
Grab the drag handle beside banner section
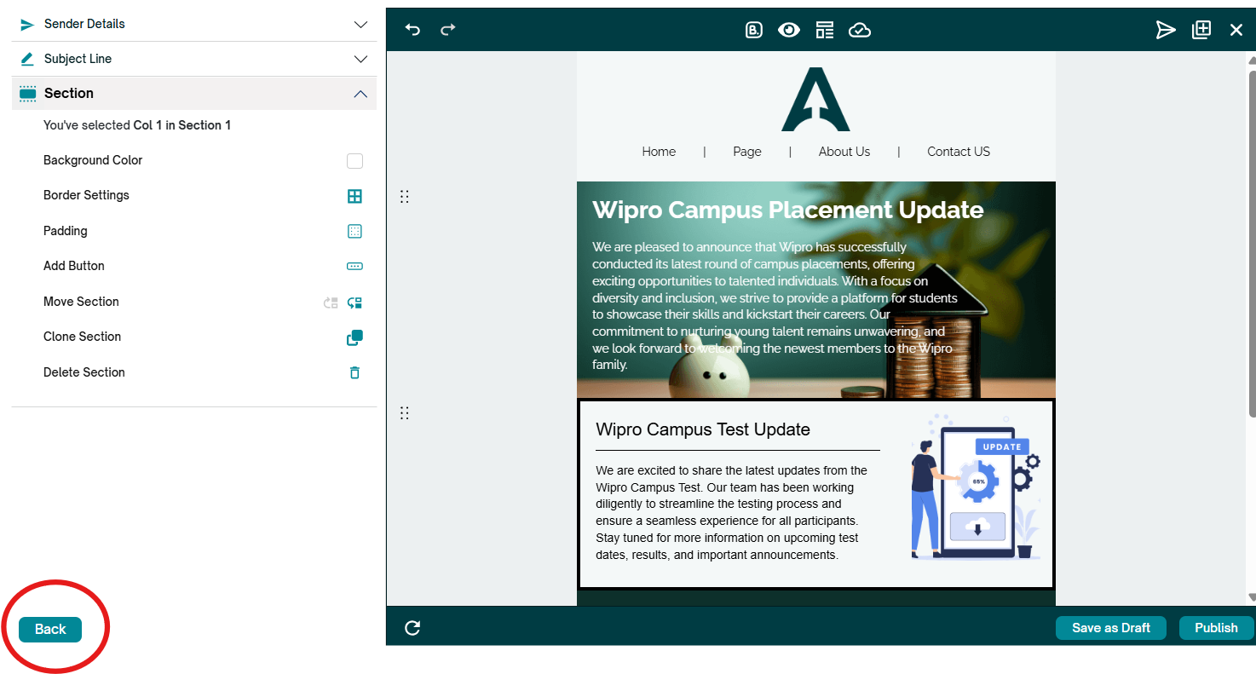point(405,197)
